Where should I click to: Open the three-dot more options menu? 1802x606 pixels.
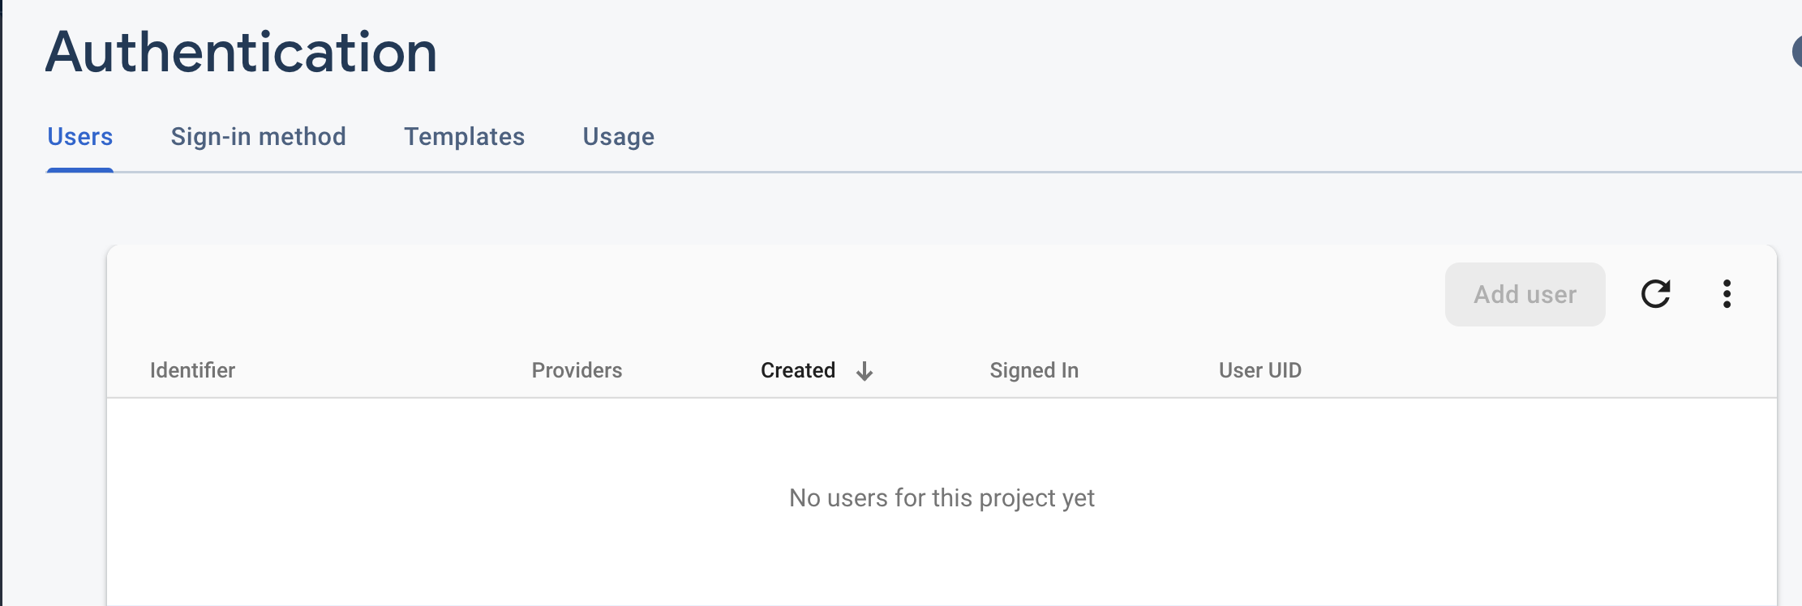tap(1727, 294)
